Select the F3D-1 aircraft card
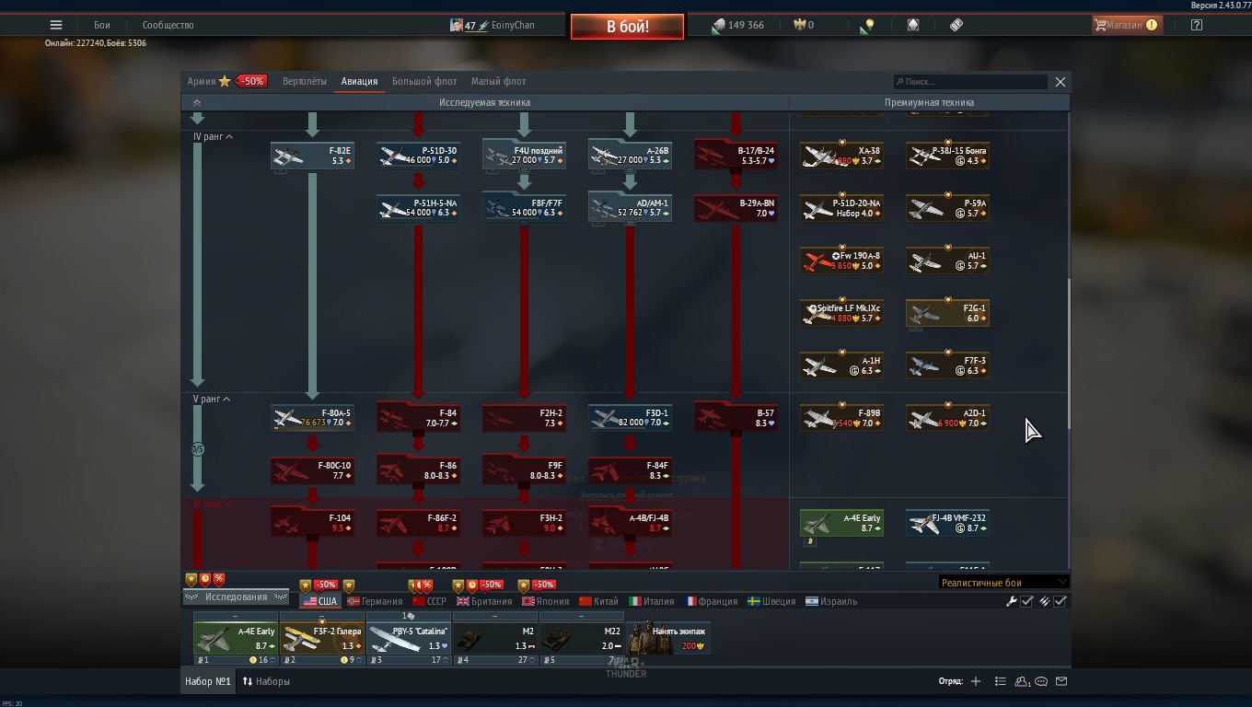Image resolution: width=1252 pixels, height=707 pixels. point(631,418)
